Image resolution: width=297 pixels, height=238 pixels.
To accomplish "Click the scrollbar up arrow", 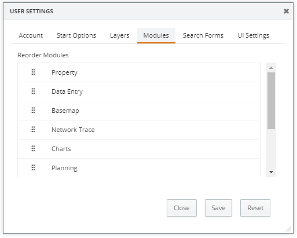I will pyautogui.click(x=271, y=68).
